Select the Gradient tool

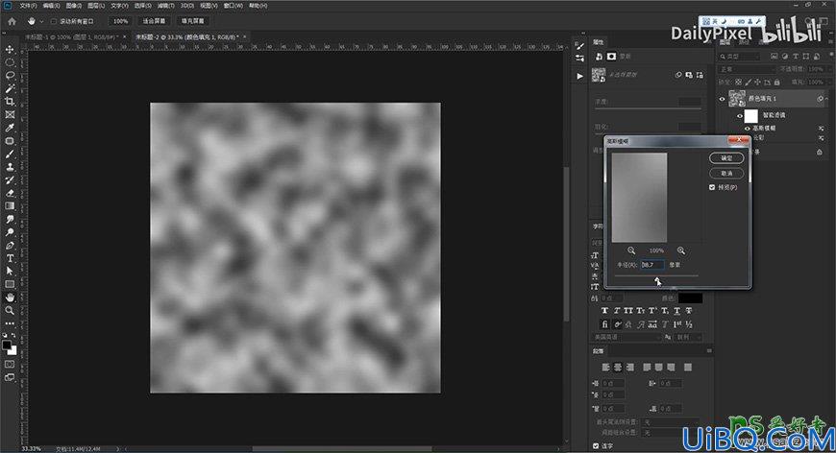[x=10, y=206]
